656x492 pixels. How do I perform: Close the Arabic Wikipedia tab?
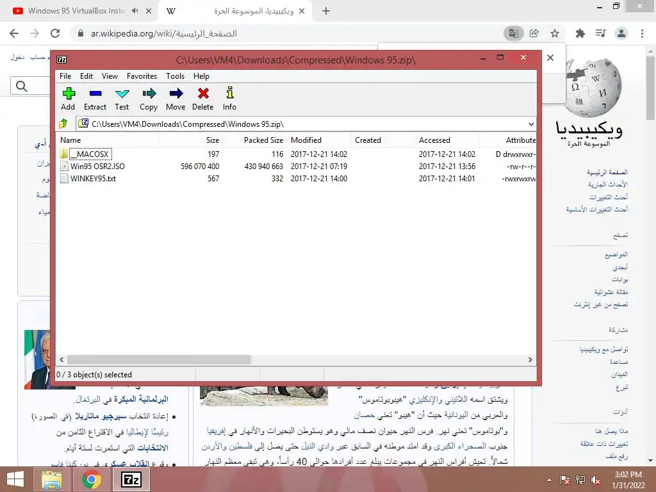[x=302, y=12]
